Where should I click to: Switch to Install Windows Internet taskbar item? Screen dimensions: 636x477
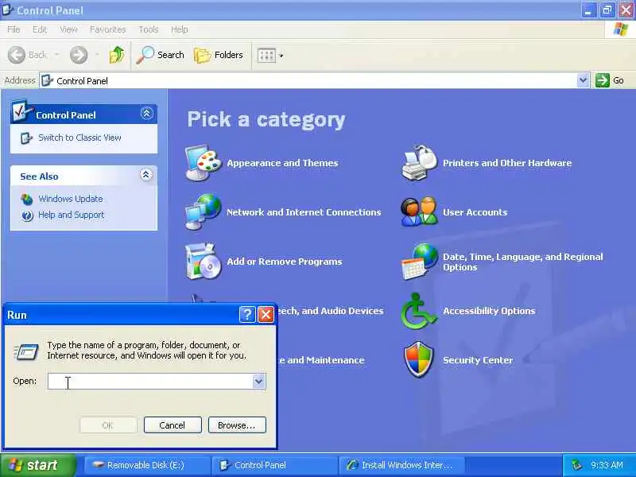click(x=402, y=465)
